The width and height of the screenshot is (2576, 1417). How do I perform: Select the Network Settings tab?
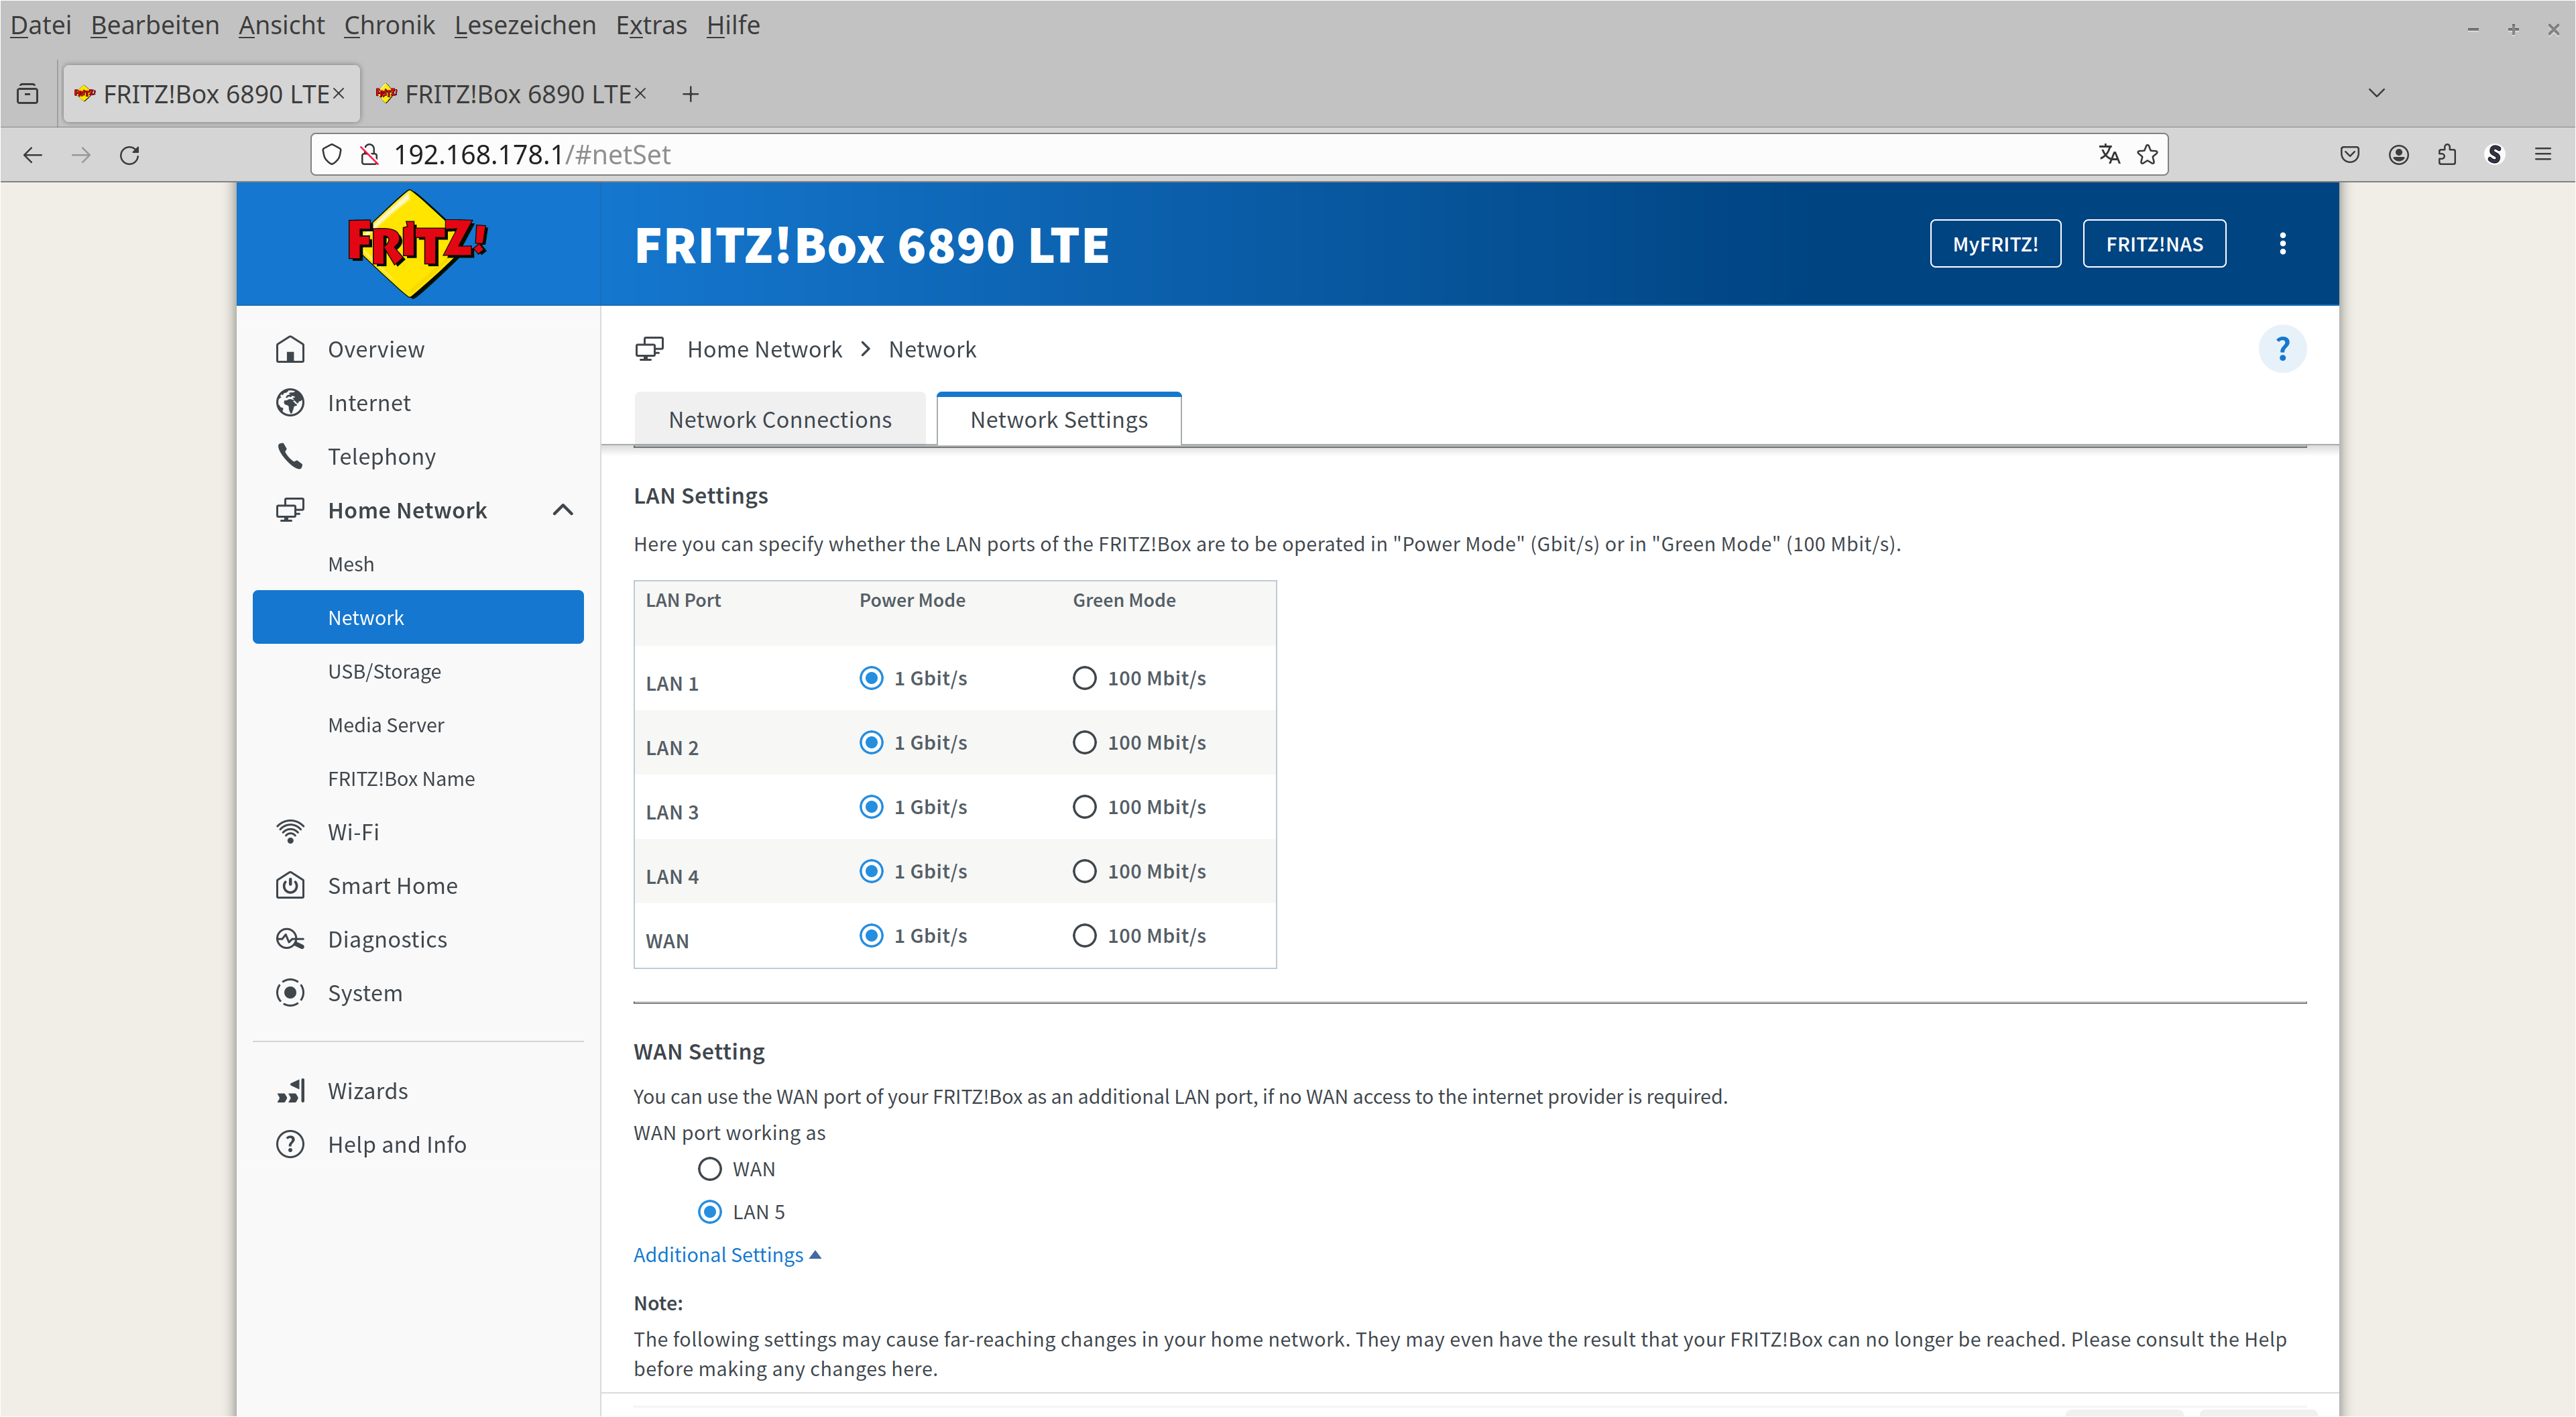tap(1059, 420)
